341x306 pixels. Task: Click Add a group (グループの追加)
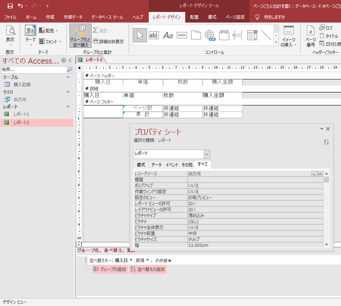(110, 269)
